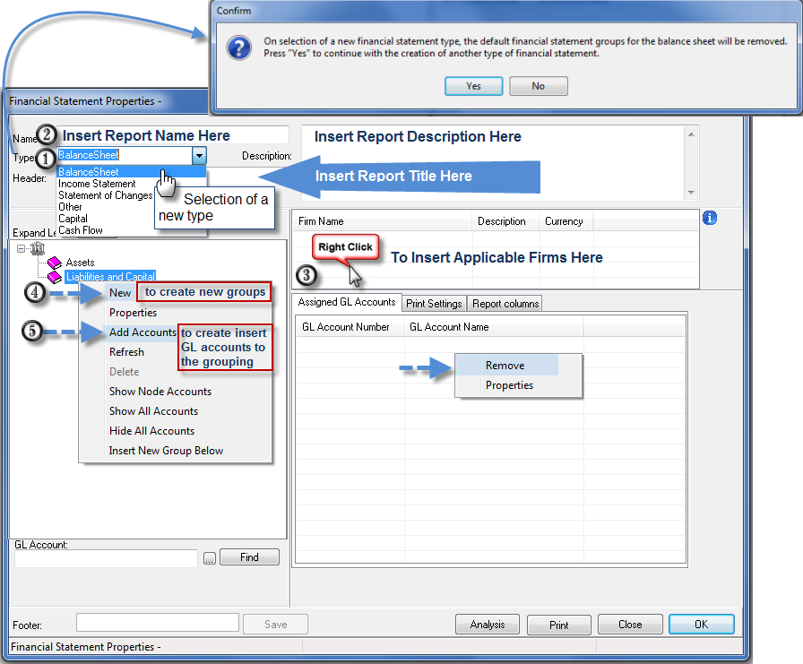
Task: Open the Report columns tab
Action: pos(505,304)
